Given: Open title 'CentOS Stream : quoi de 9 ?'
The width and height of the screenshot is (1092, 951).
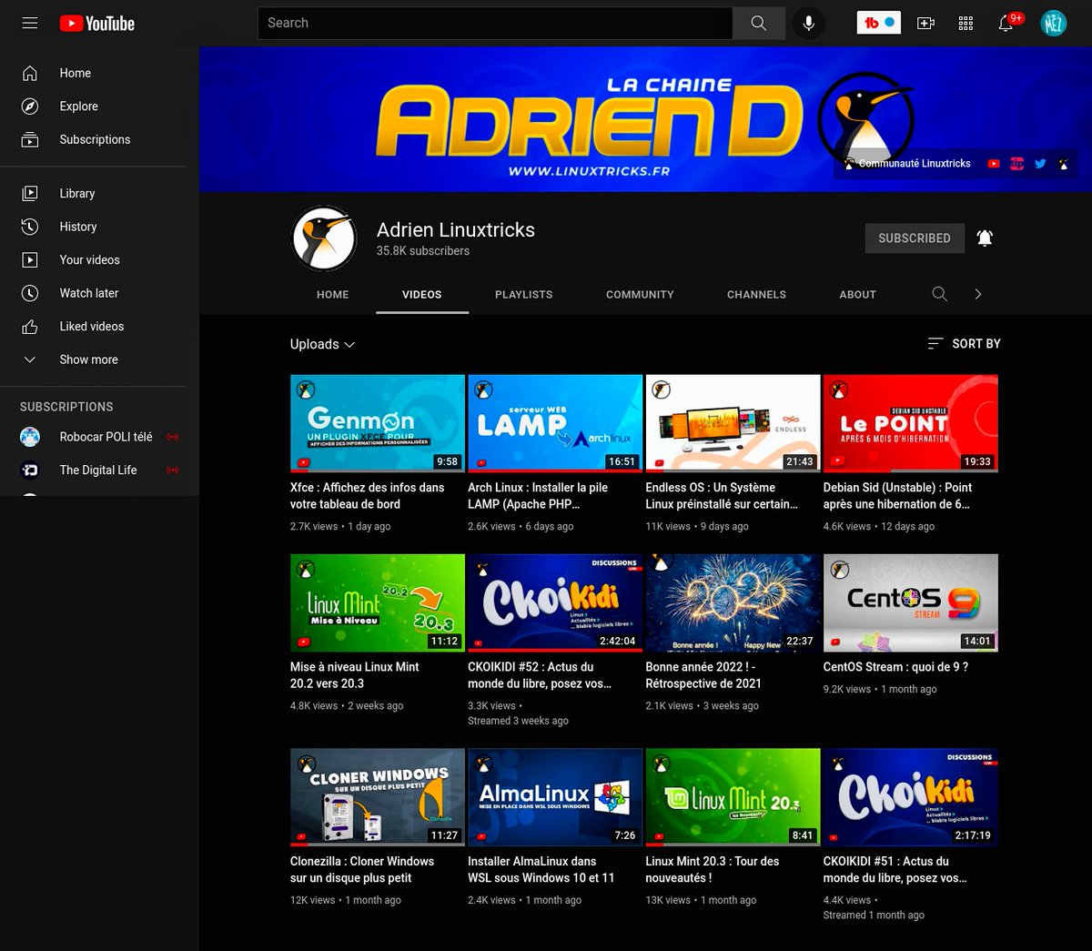Looking at the screenshot, I should point(895,667).
